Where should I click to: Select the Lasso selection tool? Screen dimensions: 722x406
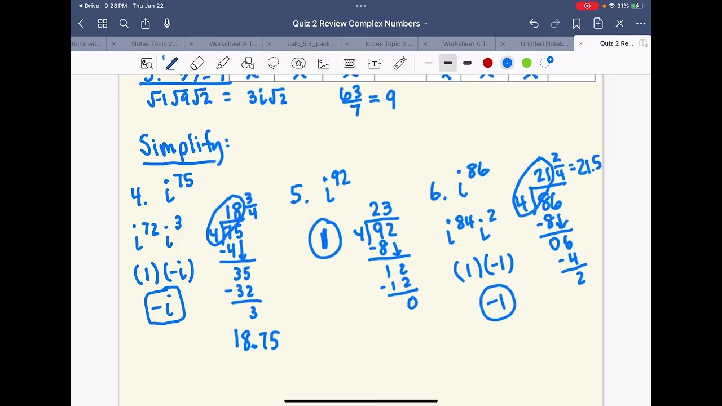pos(274,63)
